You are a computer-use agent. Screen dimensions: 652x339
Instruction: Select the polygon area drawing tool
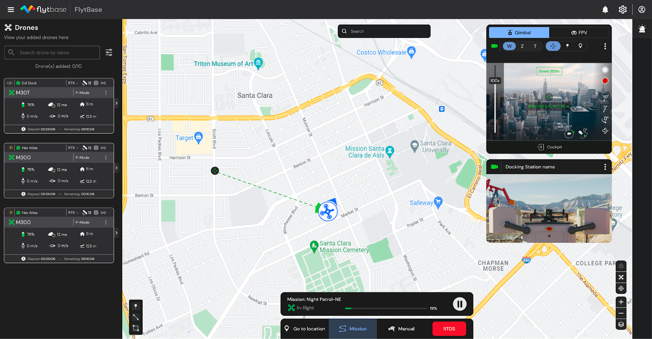[x=136, y=328]
